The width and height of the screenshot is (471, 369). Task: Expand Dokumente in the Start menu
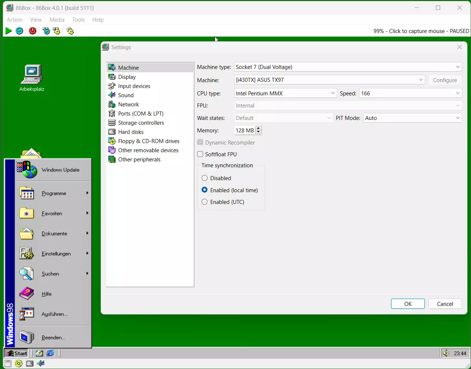tap(53, 233)
